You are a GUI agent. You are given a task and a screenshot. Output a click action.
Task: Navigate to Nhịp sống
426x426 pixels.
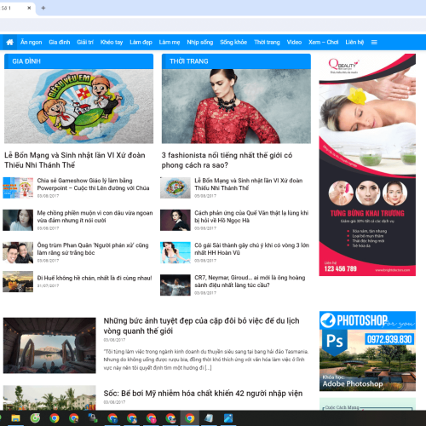tap(200, 43)
